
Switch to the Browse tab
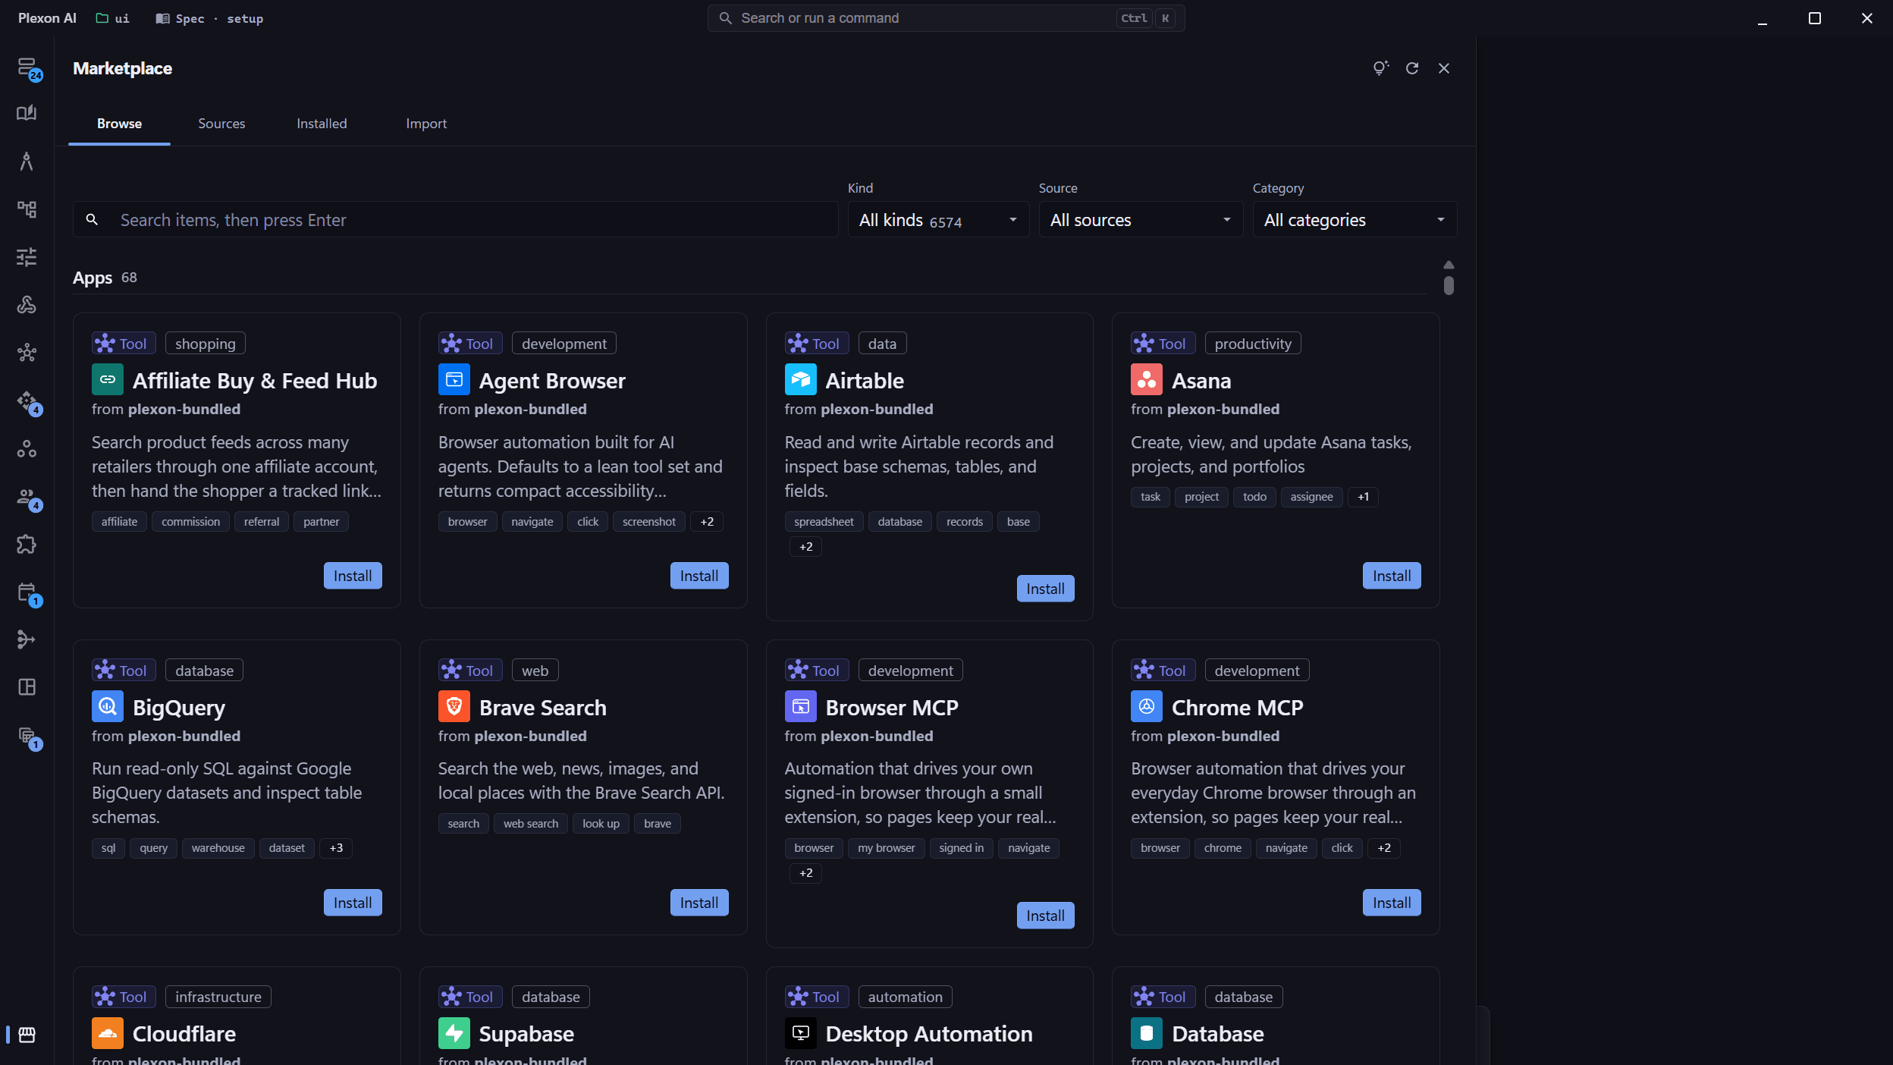(x=119, y=124)
